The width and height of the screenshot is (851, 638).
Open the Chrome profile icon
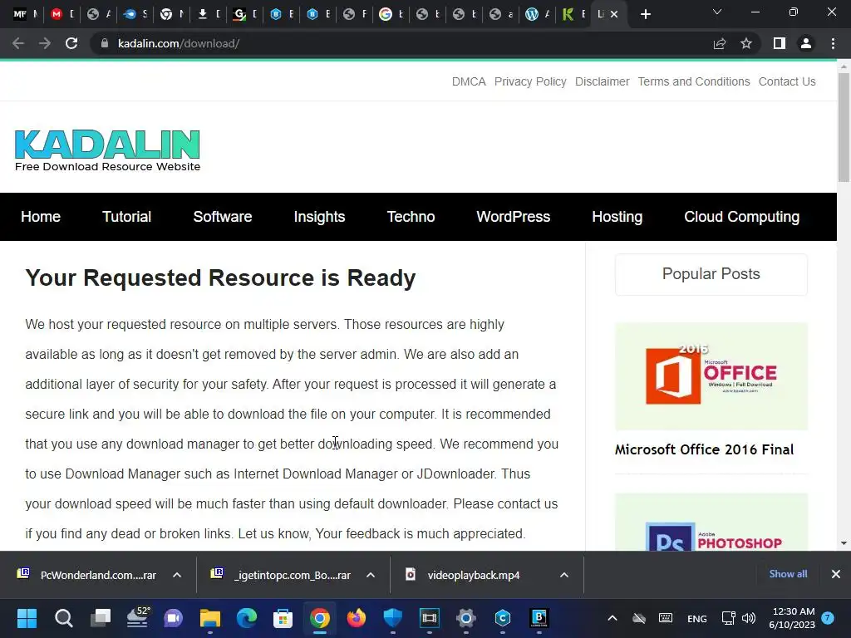coord(806,43)
